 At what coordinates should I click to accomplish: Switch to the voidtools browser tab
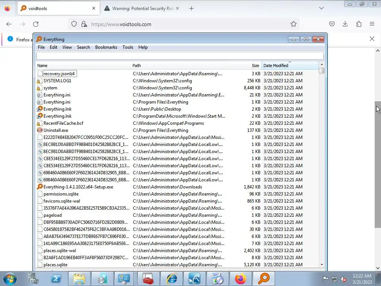[x=58, y=8]
